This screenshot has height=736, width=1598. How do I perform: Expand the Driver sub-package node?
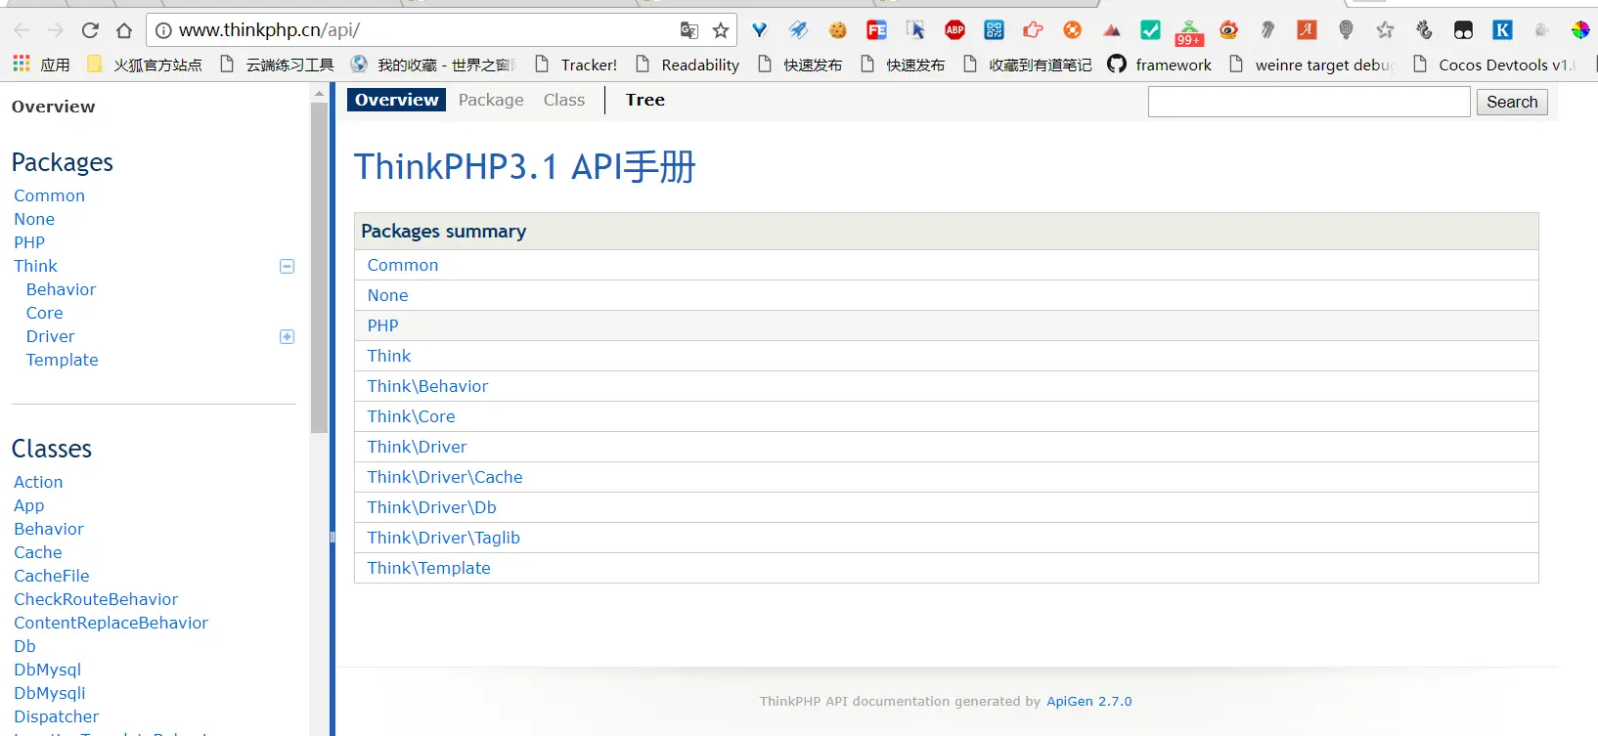(x=288, y=336)
